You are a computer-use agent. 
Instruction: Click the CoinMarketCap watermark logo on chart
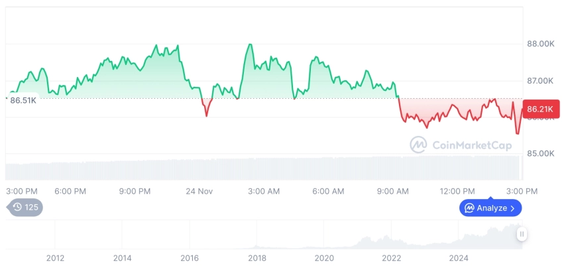(x=418, y=144)
